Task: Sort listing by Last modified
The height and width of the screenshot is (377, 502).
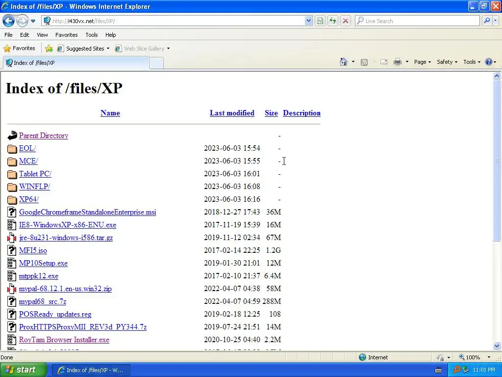Action: (x=232, y=113)
